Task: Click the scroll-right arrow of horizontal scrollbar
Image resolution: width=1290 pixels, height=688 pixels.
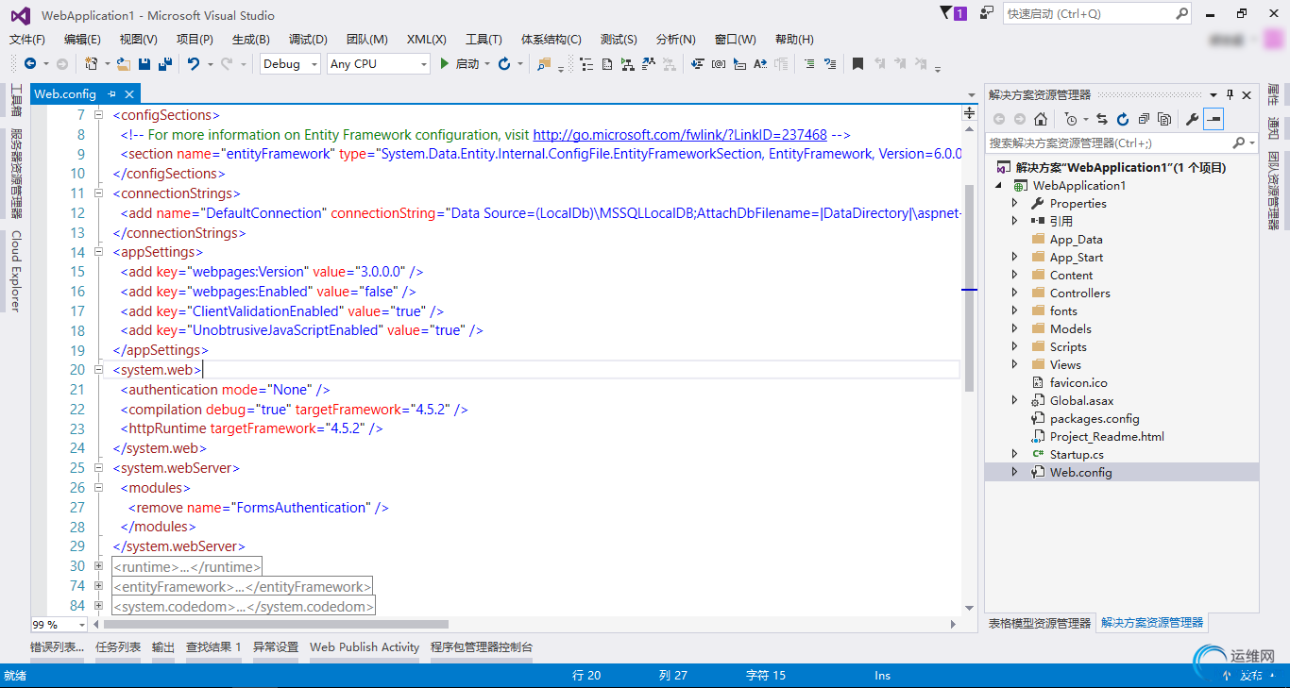Action: click(953, 624)
